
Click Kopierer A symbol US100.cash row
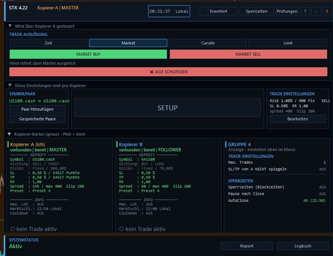[33, 159]
